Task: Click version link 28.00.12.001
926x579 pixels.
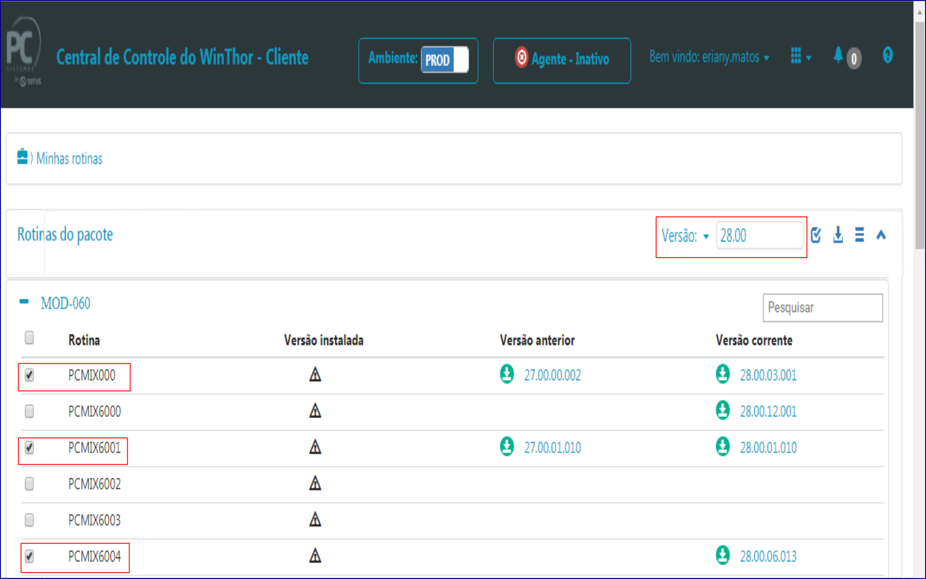Action: [768, 412]
